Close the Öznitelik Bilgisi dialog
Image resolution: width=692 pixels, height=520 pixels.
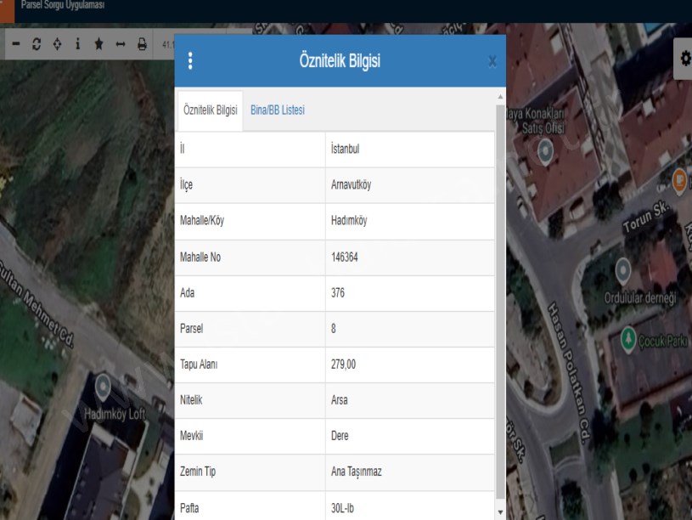492,62
